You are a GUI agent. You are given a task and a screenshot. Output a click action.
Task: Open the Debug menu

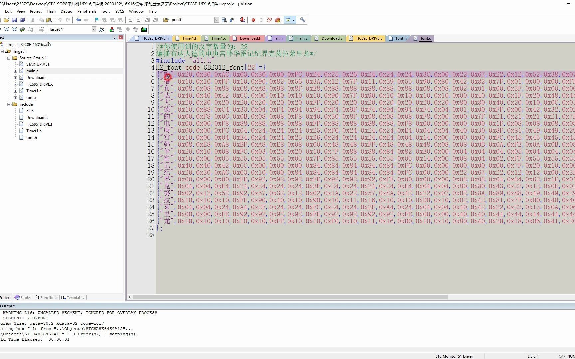coord(66,11)
